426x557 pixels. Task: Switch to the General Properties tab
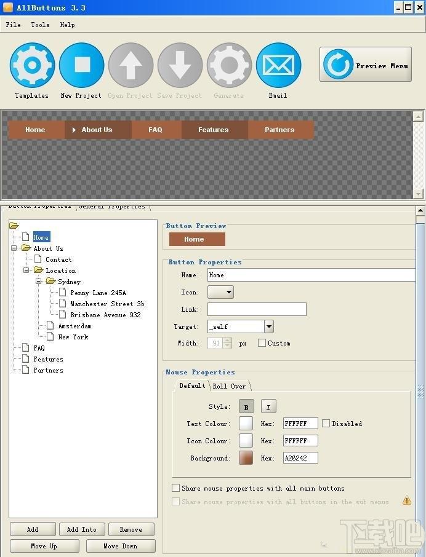pyautogui.click(x=111, y=207)
